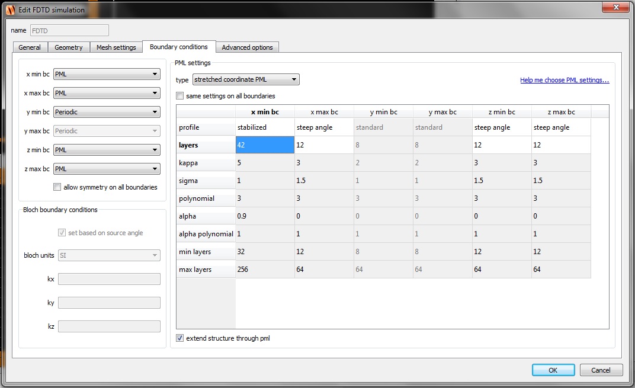Screen dimensions: 635x388
Task: Click the sigma cell for z max bc
Action: [x=562, y=180]
